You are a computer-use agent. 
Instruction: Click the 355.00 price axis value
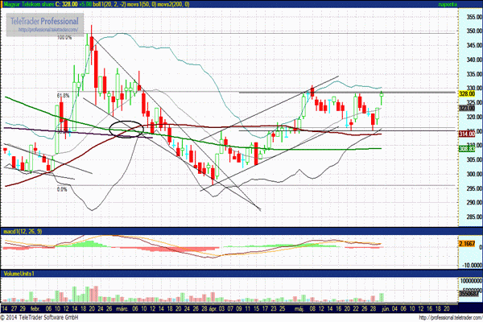474,17
